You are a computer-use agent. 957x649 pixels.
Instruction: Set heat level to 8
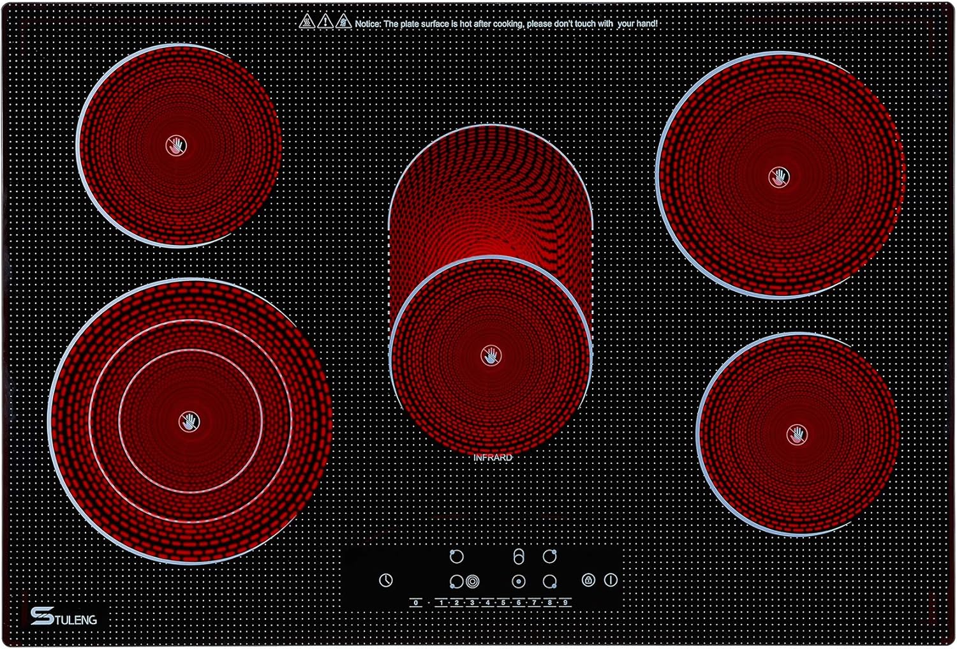point(549,602)
